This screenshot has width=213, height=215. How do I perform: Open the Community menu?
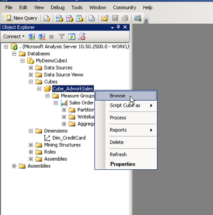(125, 8)
